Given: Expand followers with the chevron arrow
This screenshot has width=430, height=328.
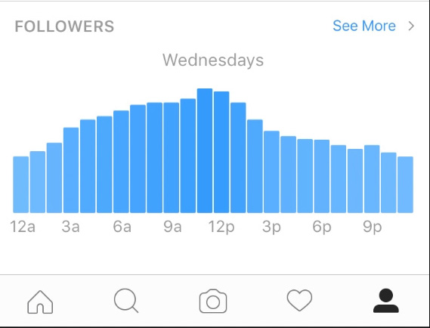Looking at the screenshot, I should point(411,26).
